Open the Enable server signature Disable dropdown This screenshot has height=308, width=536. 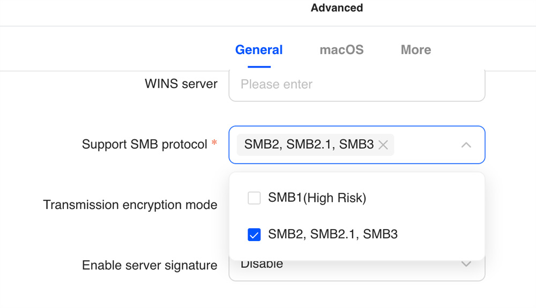point(357,270)
